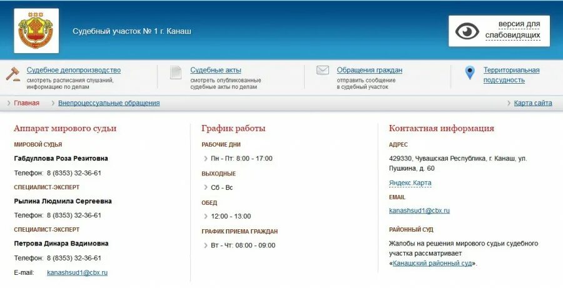Click kanashsud1@cbx.ru under EMAIL heading
This screenshot has width=563, height=288.
tap(419, 211)
